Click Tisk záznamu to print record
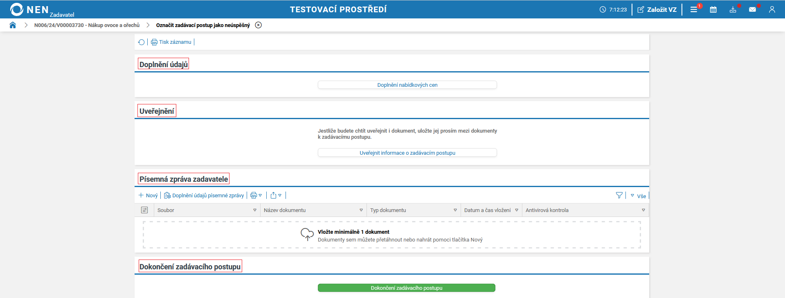Screen dimensions: 785x298 (x=171, y=42)
